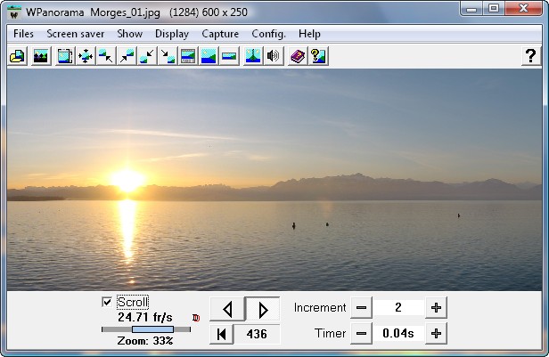Toggle sound with the speaker icon
This screenshot has width=549, height=357.
273,56
